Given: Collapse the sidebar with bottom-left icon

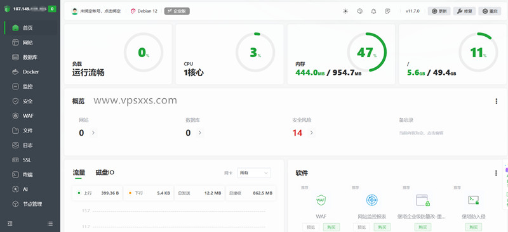Looking at the screenshot, I should coord(10,224).
